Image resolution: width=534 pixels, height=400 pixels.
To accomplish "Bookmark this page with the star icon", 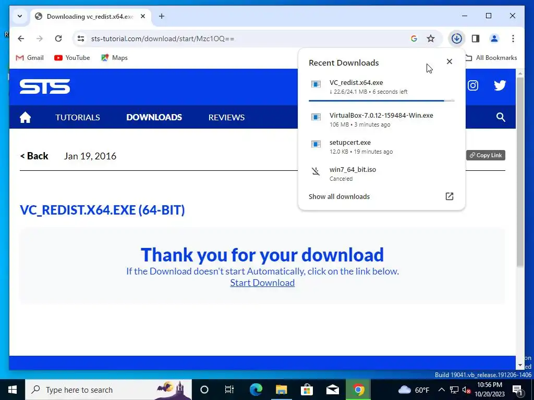I will (x=431, y=39).
